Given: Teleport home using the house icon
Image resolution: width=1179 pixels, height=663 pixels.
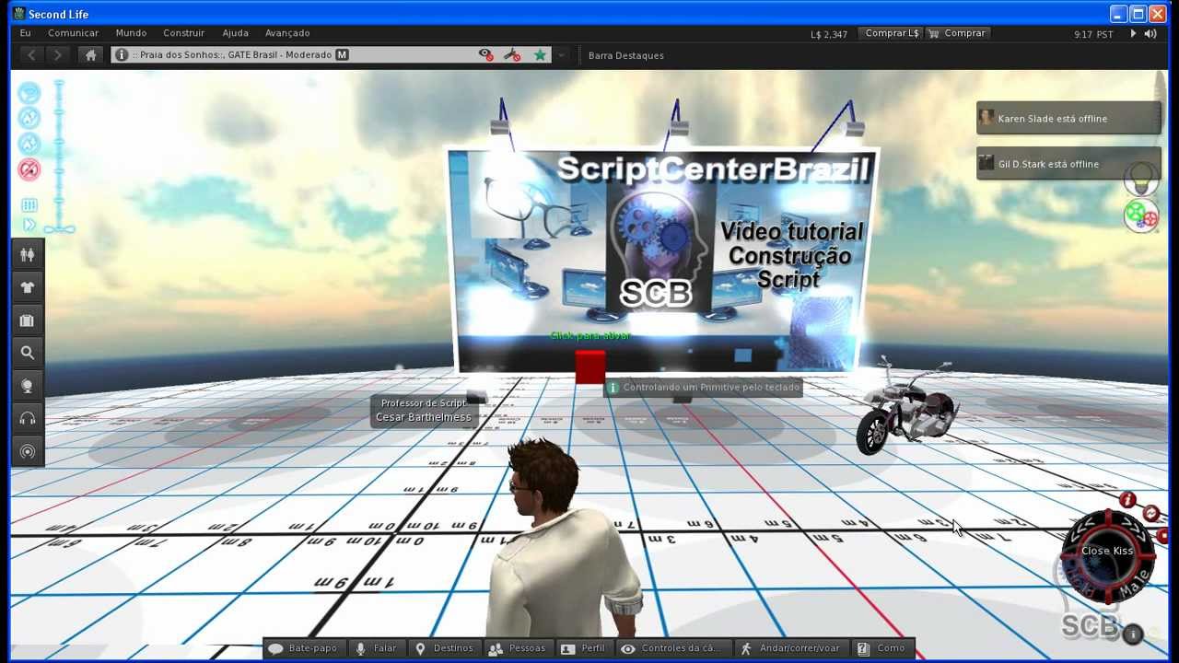Looking at the screenshot, I should 90,55.
